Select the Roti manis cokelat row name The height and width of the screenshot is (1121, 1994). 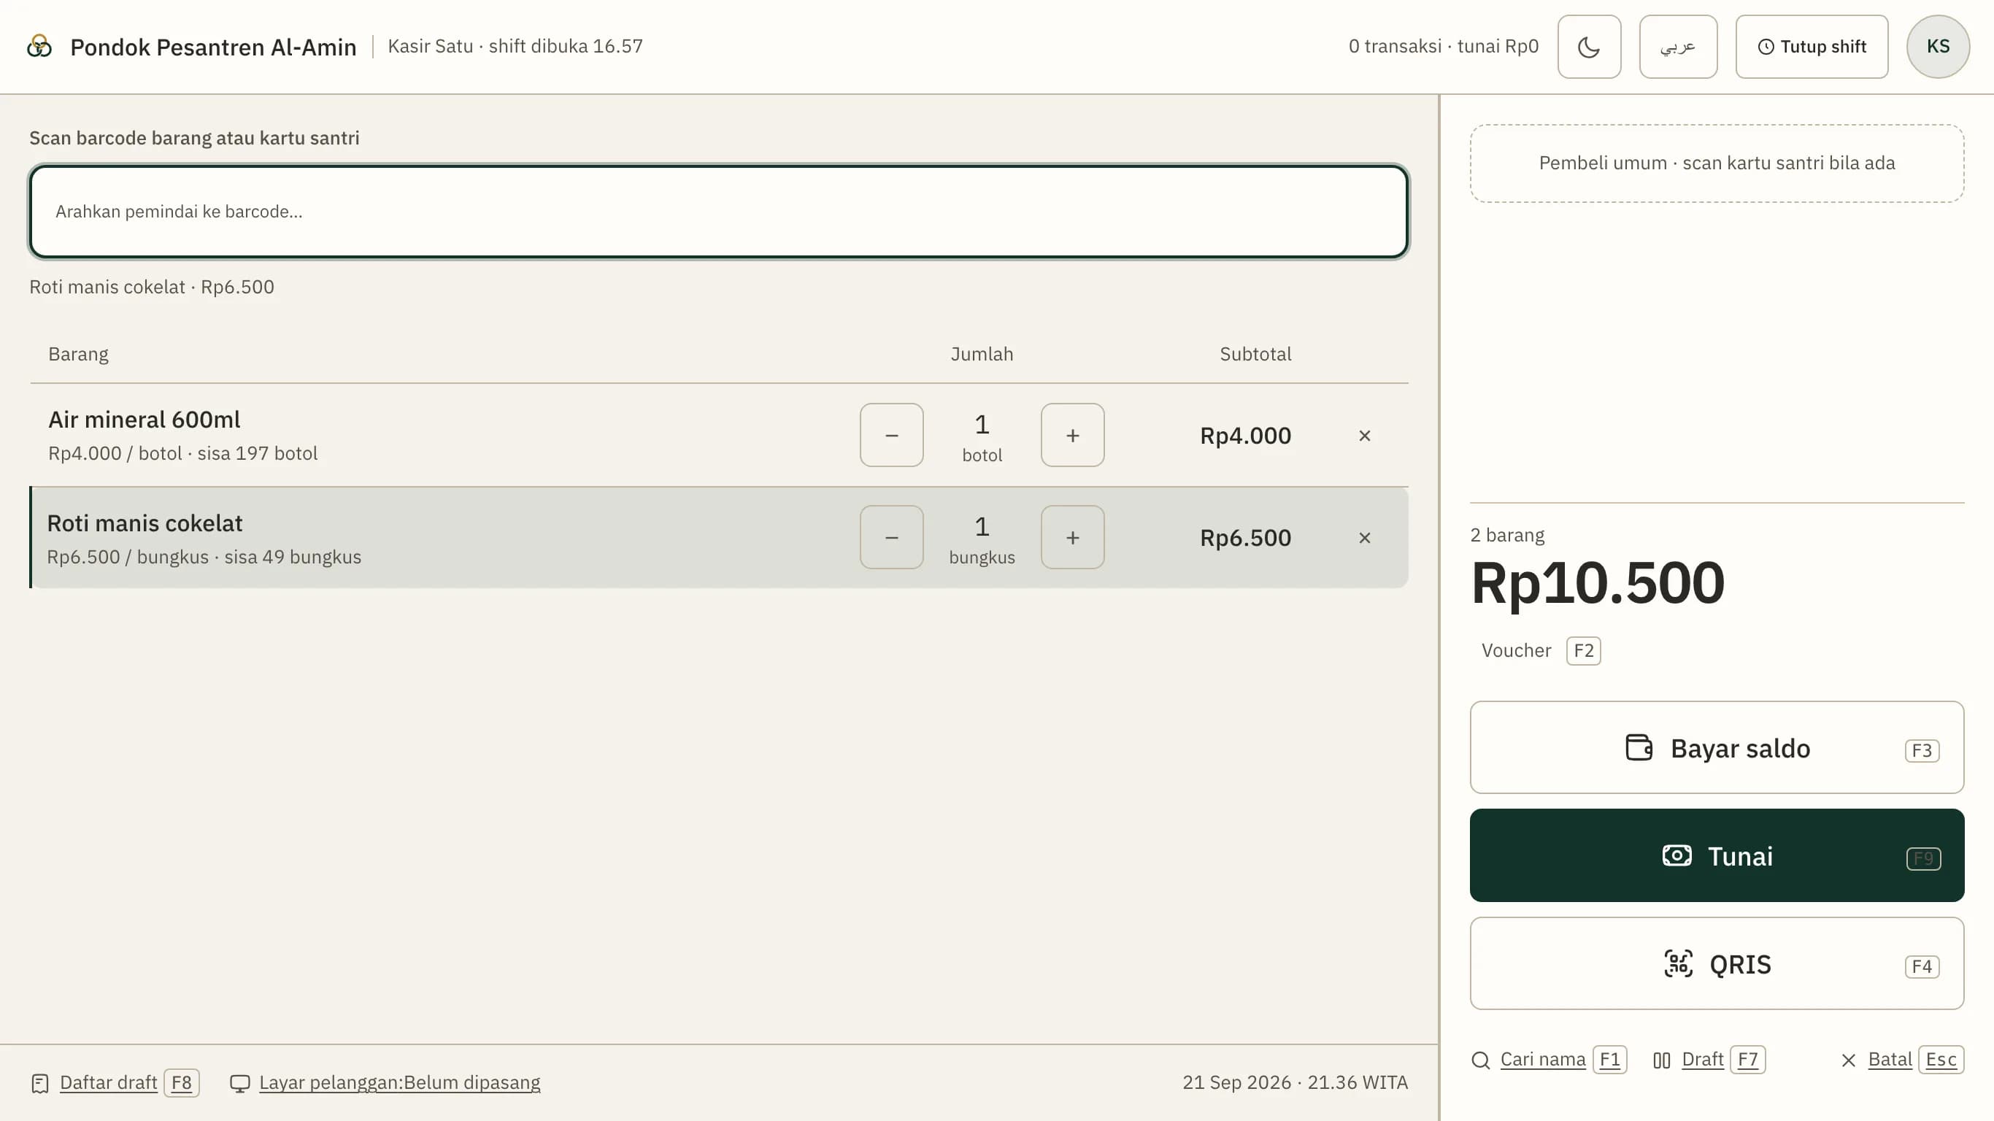tap(145, 523)
